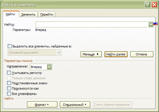Click the Параметры поиска section label

18,61
